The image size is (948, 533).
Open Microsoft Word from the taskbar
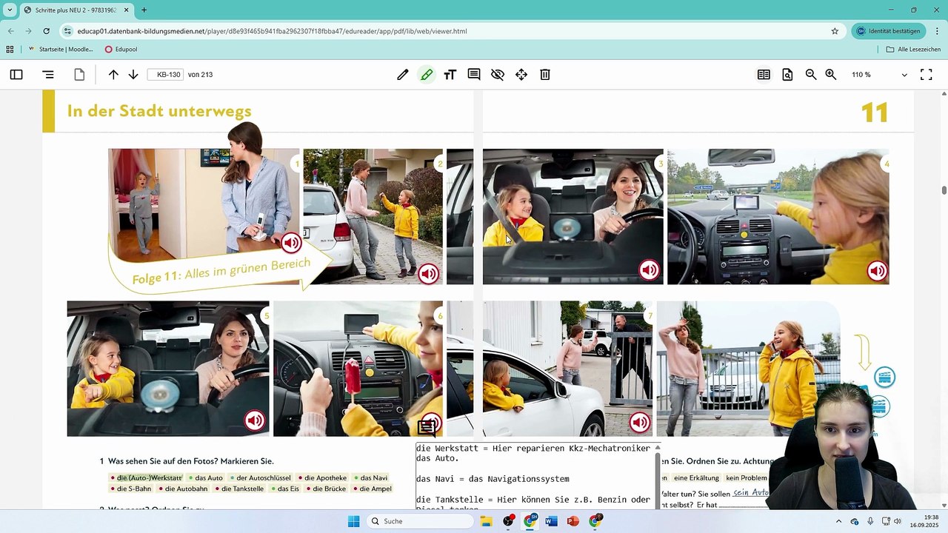(551, 521)
